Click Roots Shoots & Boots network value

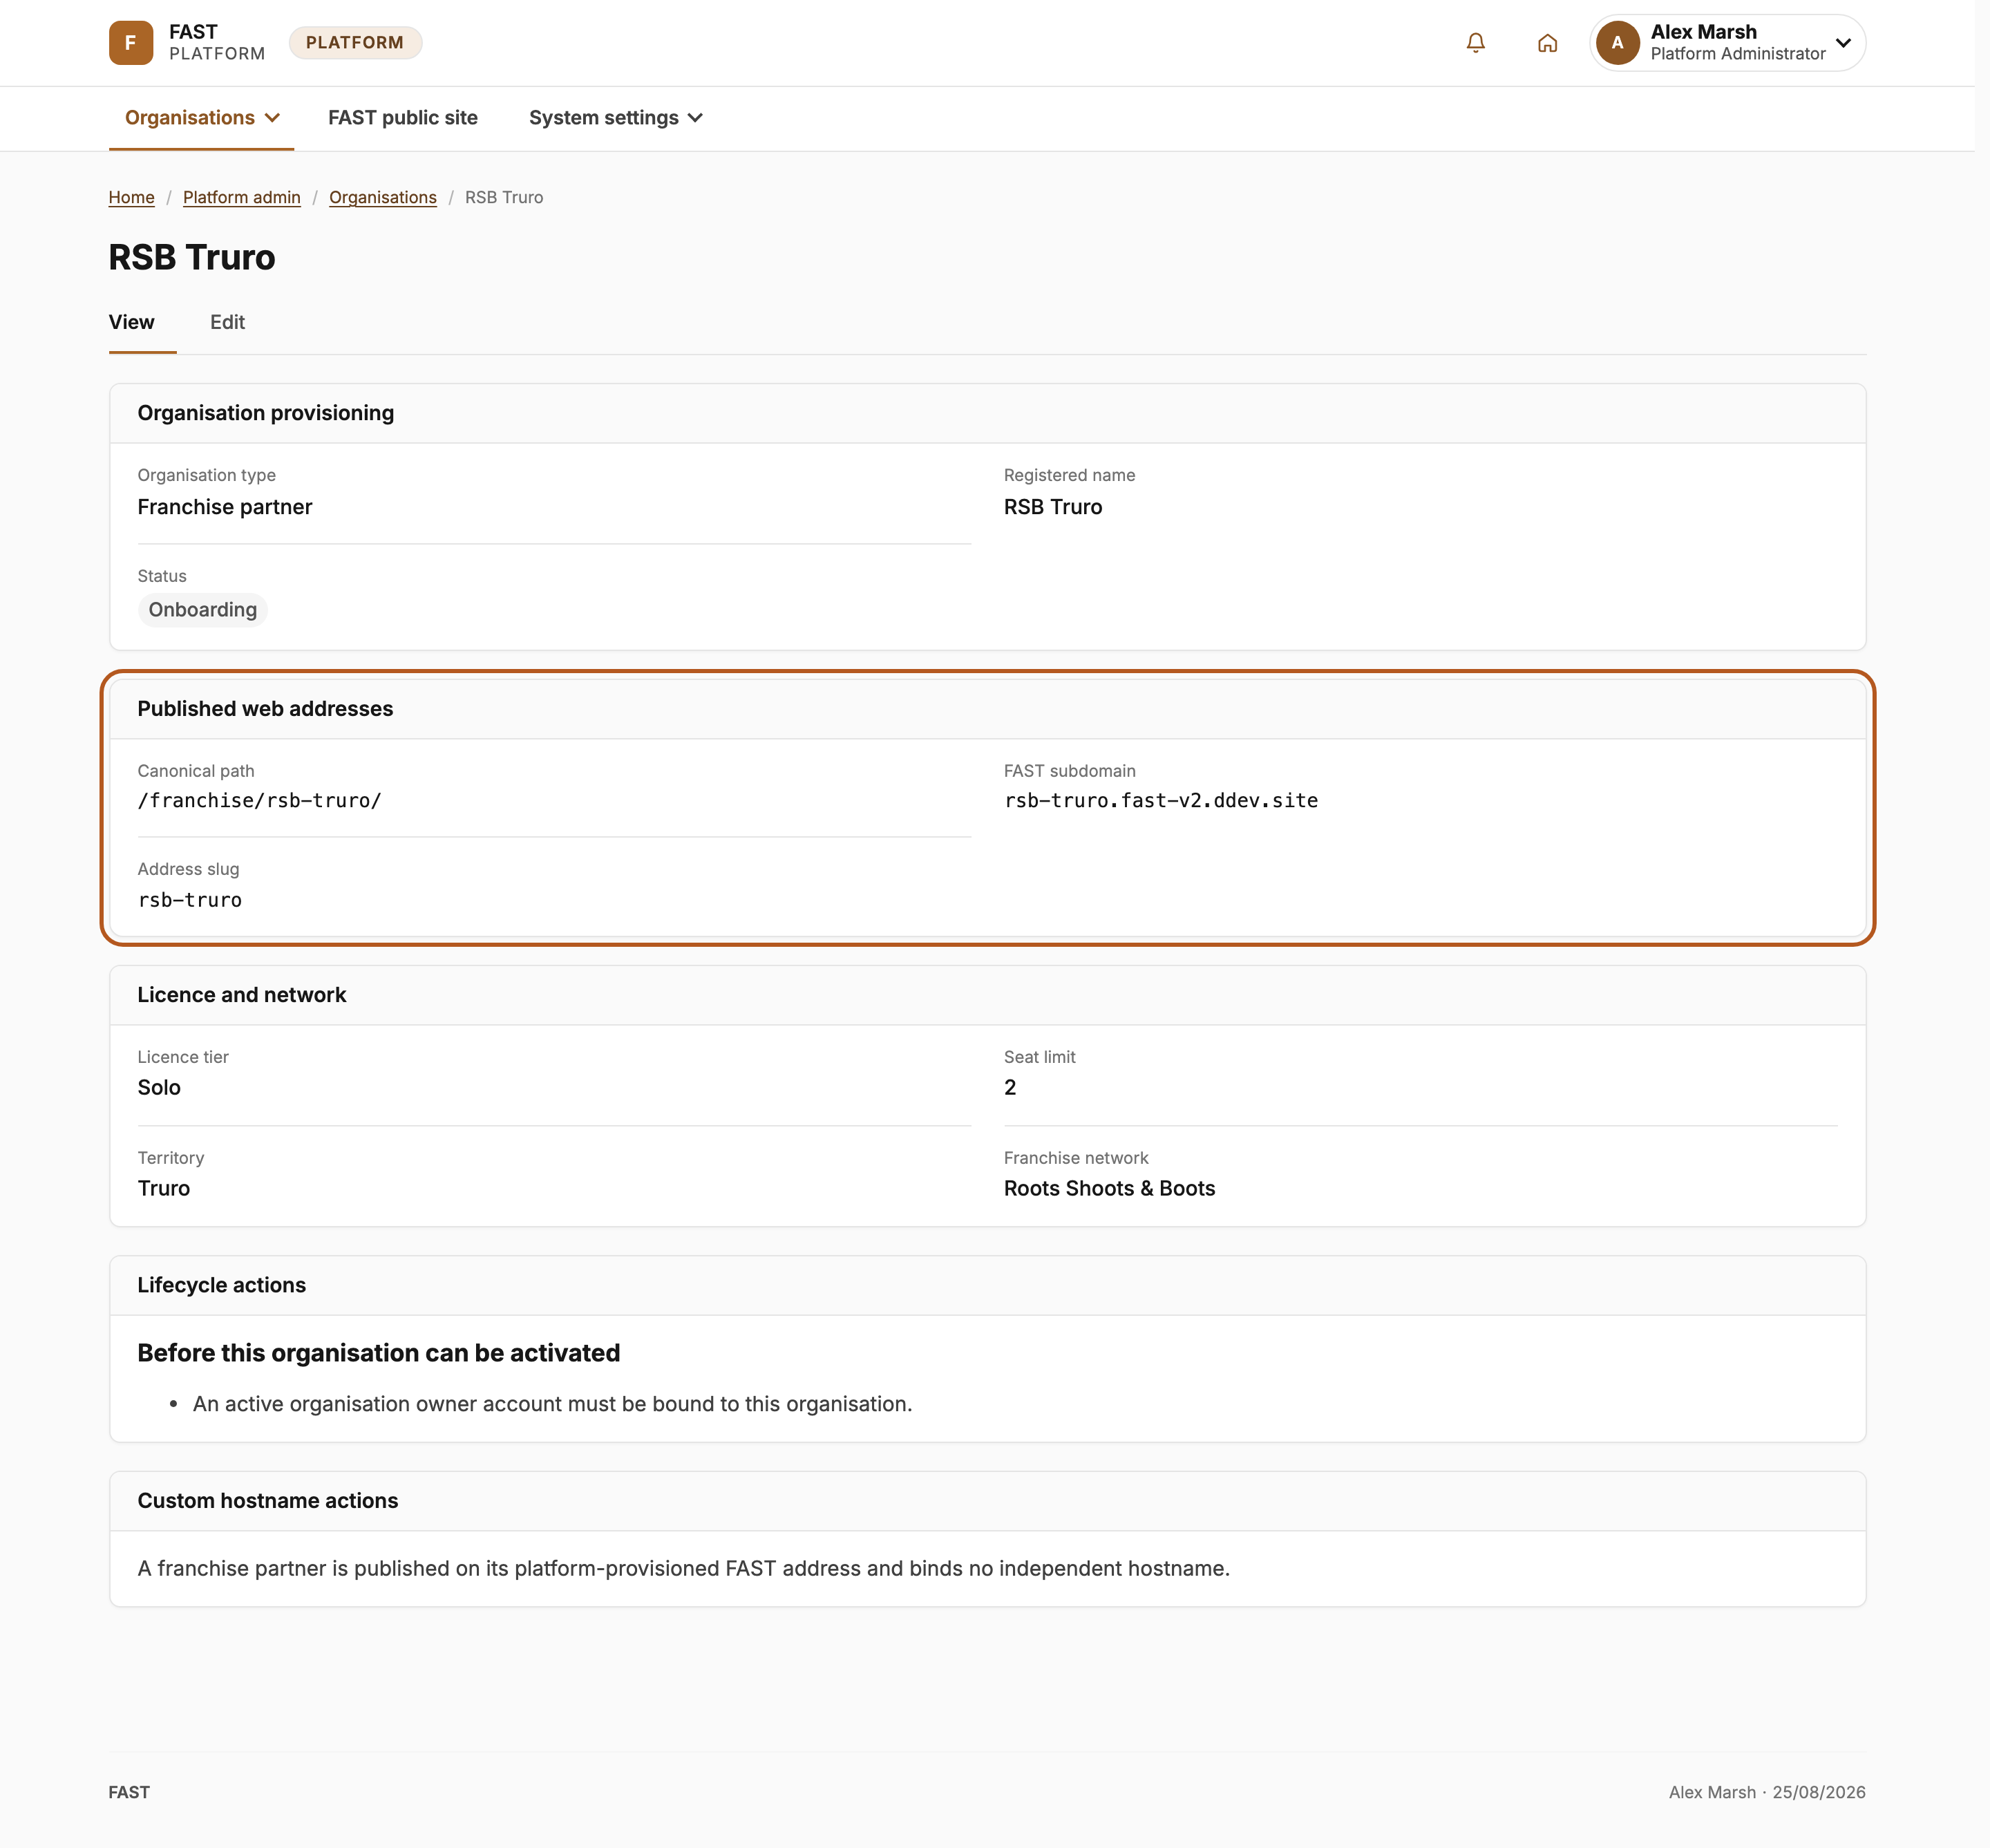click(x=1110, y=1189)
